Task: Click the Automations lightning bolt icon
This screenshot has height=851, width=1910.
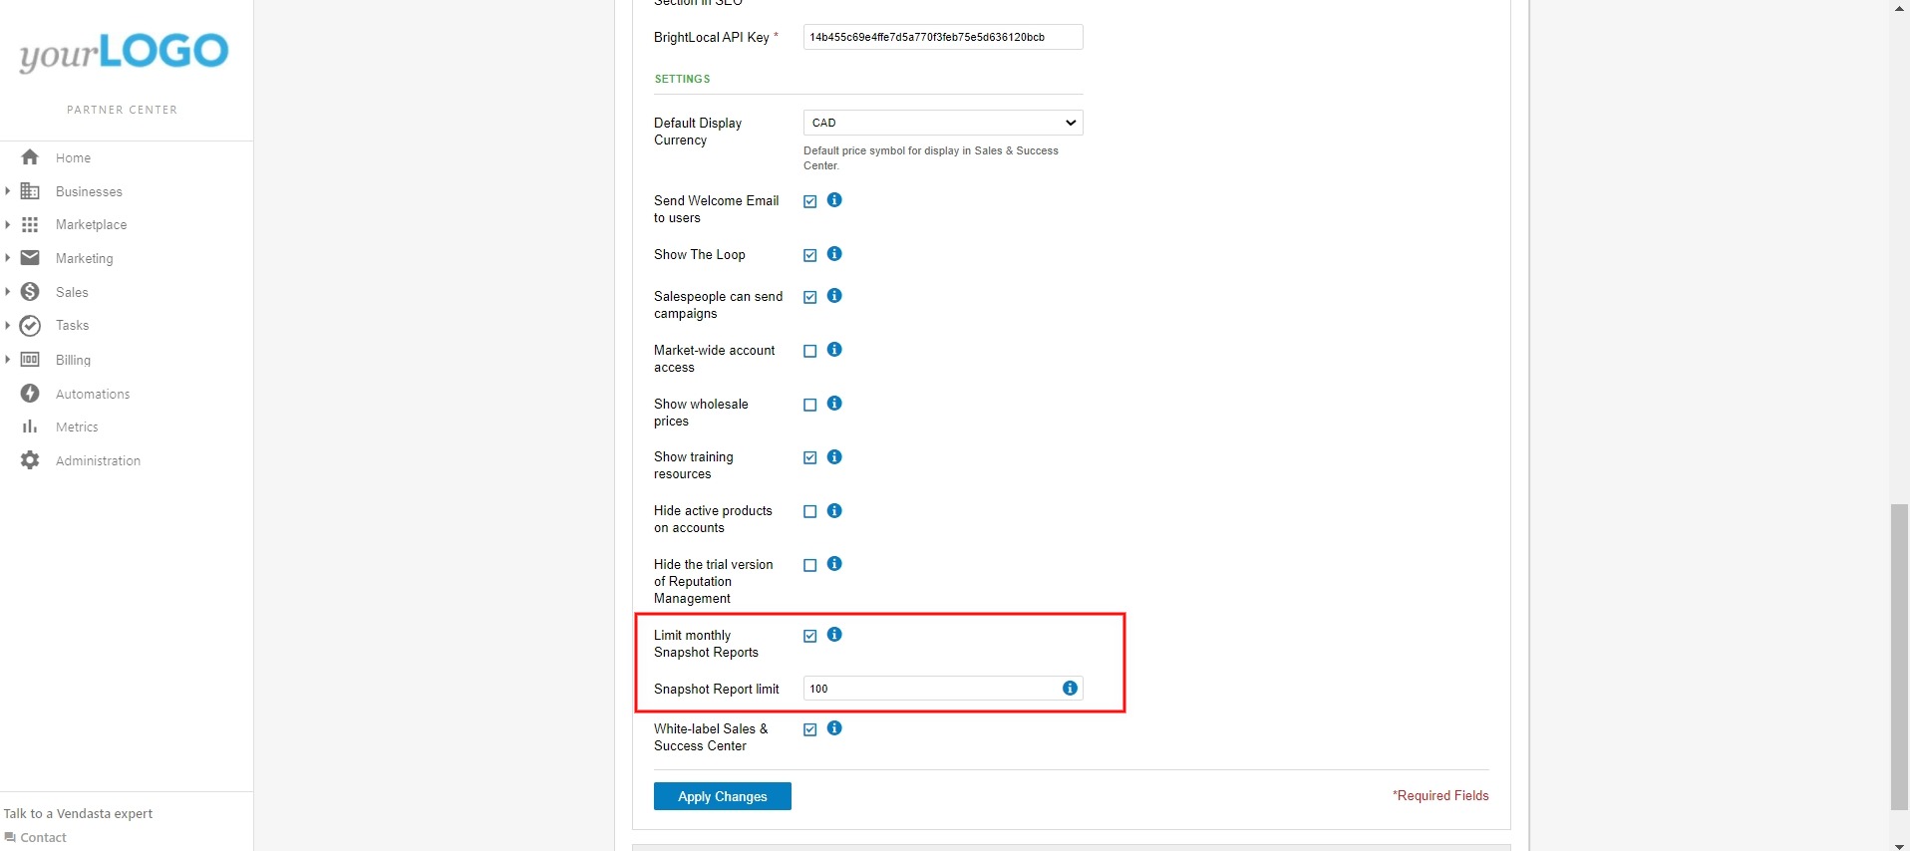Action: 30,394
